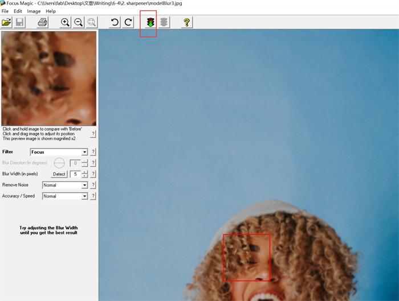Viewport: 399px width, 301px height.
Task: Open the Image menu
Action: pos(34,11)
